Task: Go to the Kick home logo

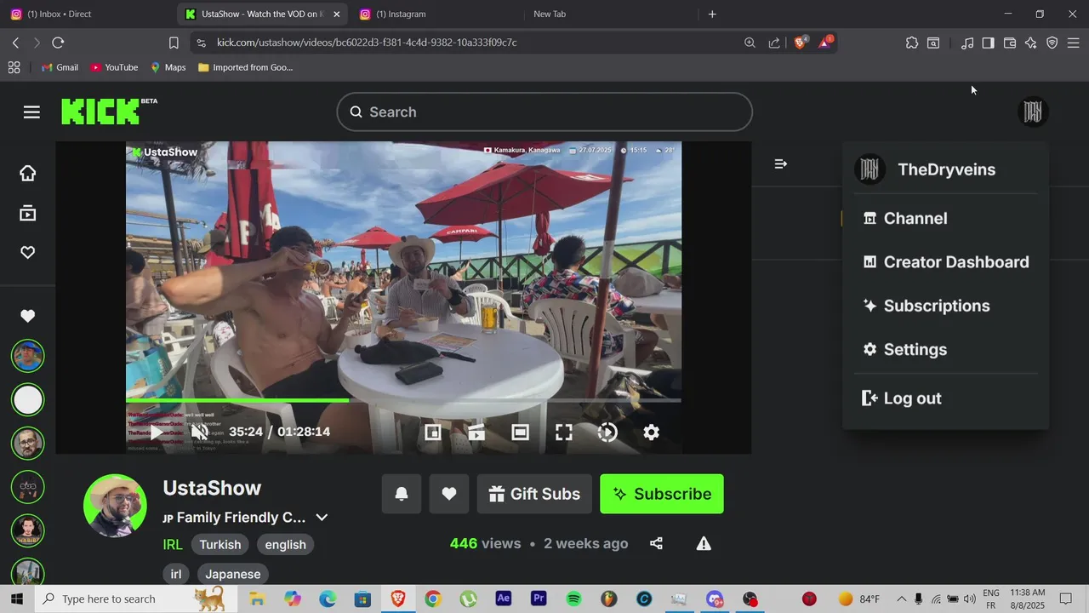Action: pyautogui.click(x=100, y=112)
